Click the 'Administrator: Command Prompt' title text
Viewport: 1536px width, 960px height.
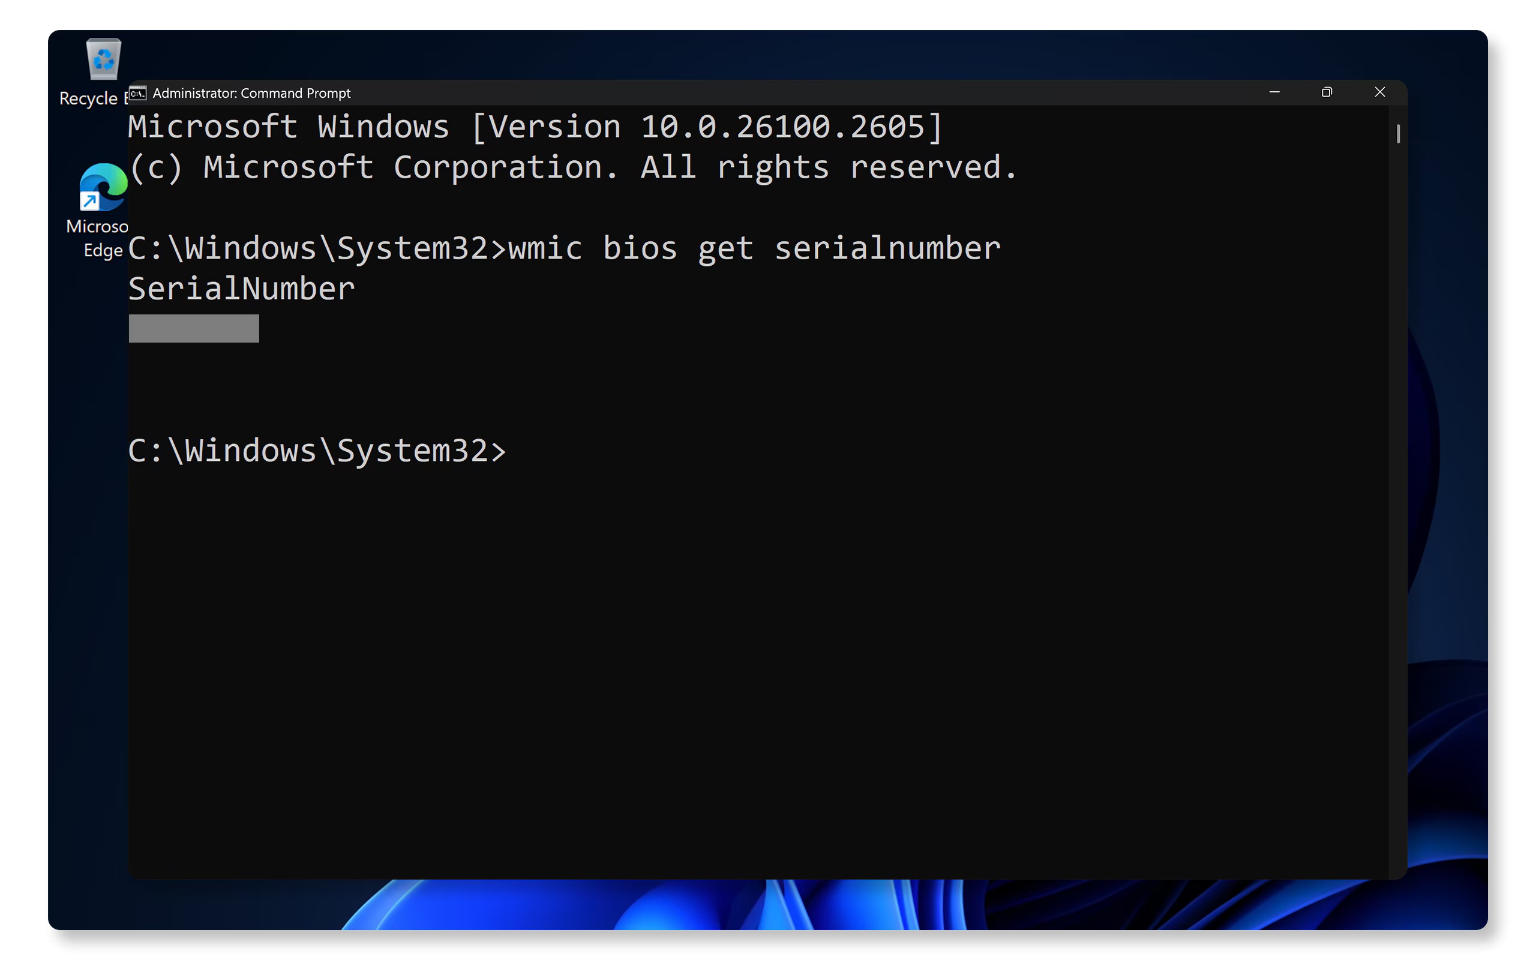tap(251, 94)
